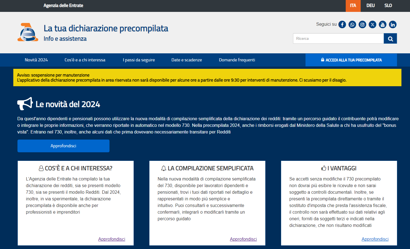Switch language to ITA
This screenshot has height=249, width=410.
pyautogui.click(x=353, y=6)
